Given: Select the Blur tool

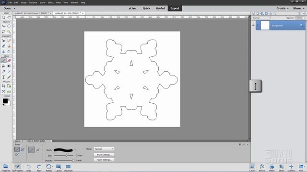Looking at the screenshot, I should 3,52.
